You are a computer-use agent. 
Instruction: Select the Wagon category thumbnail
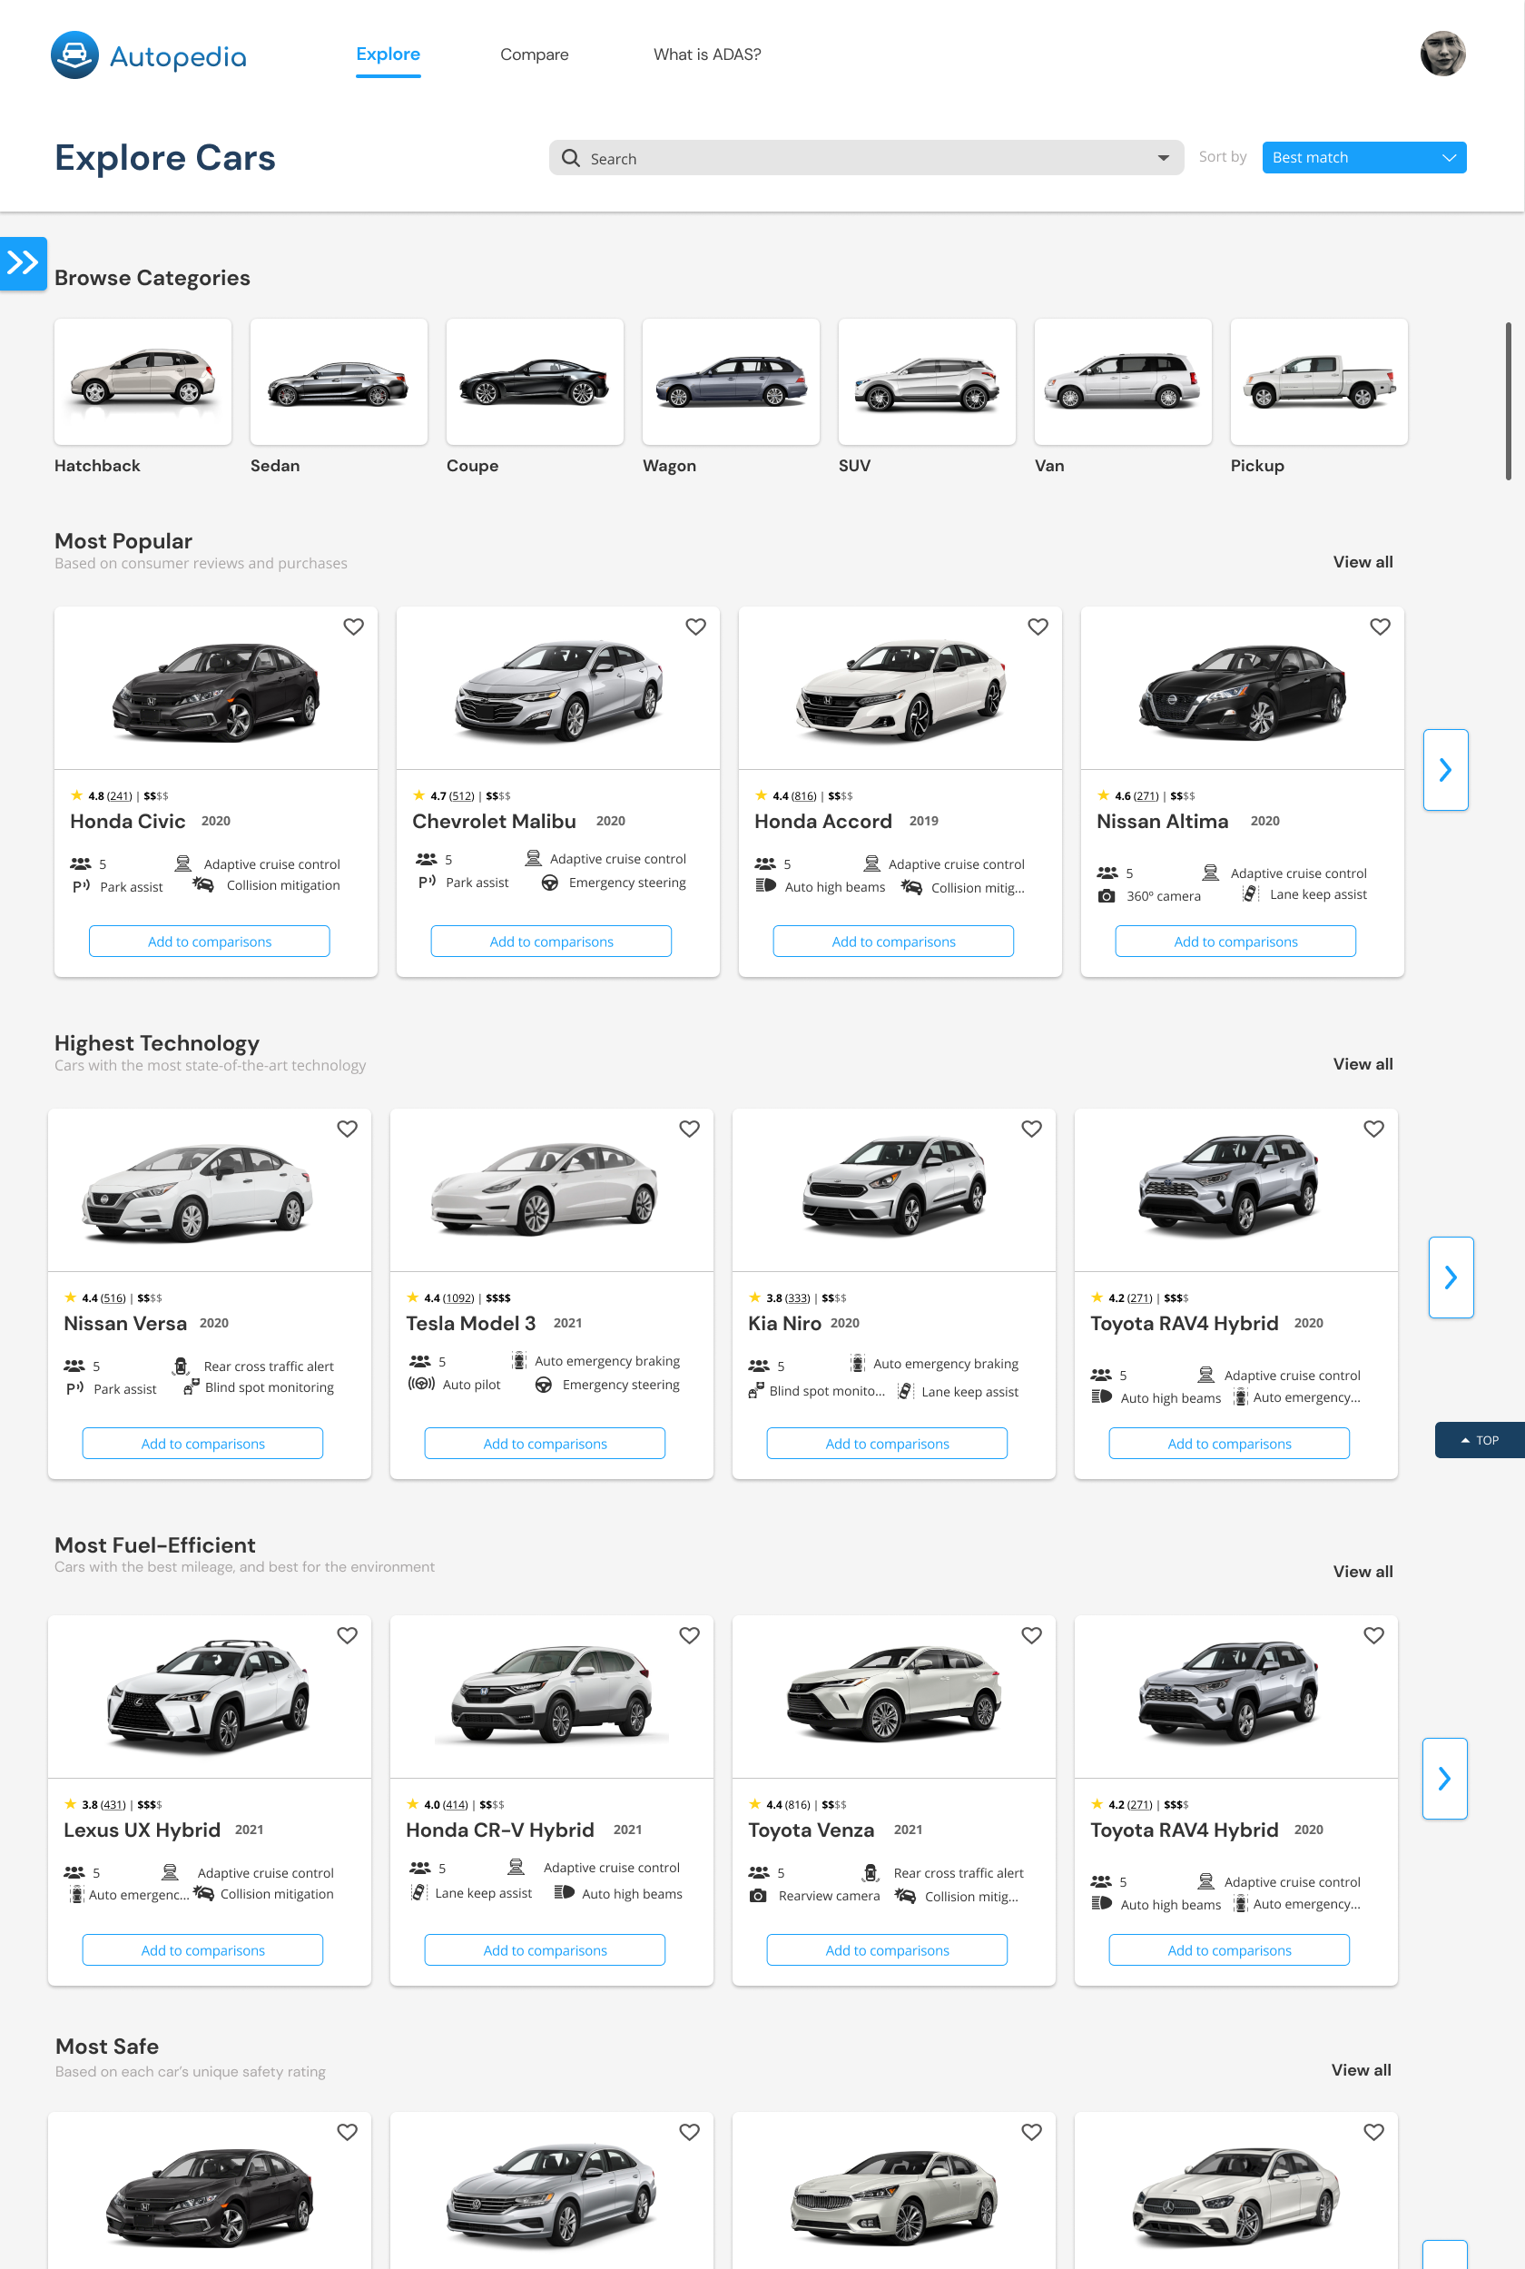point(732,382)
